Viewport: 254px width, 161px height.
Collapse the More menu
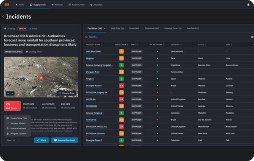(11, 140)
